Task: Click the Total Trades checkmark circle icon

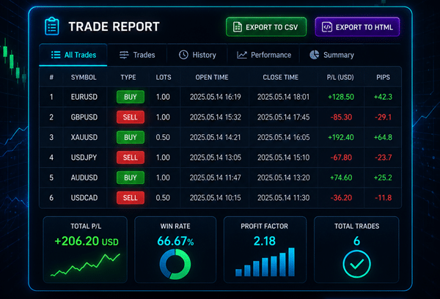Action: [x=356, y=264]
